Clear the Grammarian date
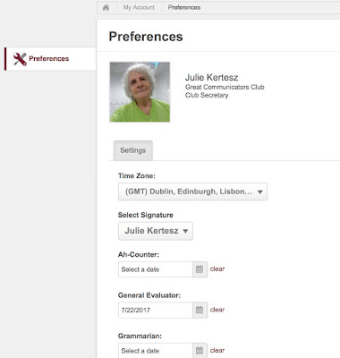 point(217,350)
